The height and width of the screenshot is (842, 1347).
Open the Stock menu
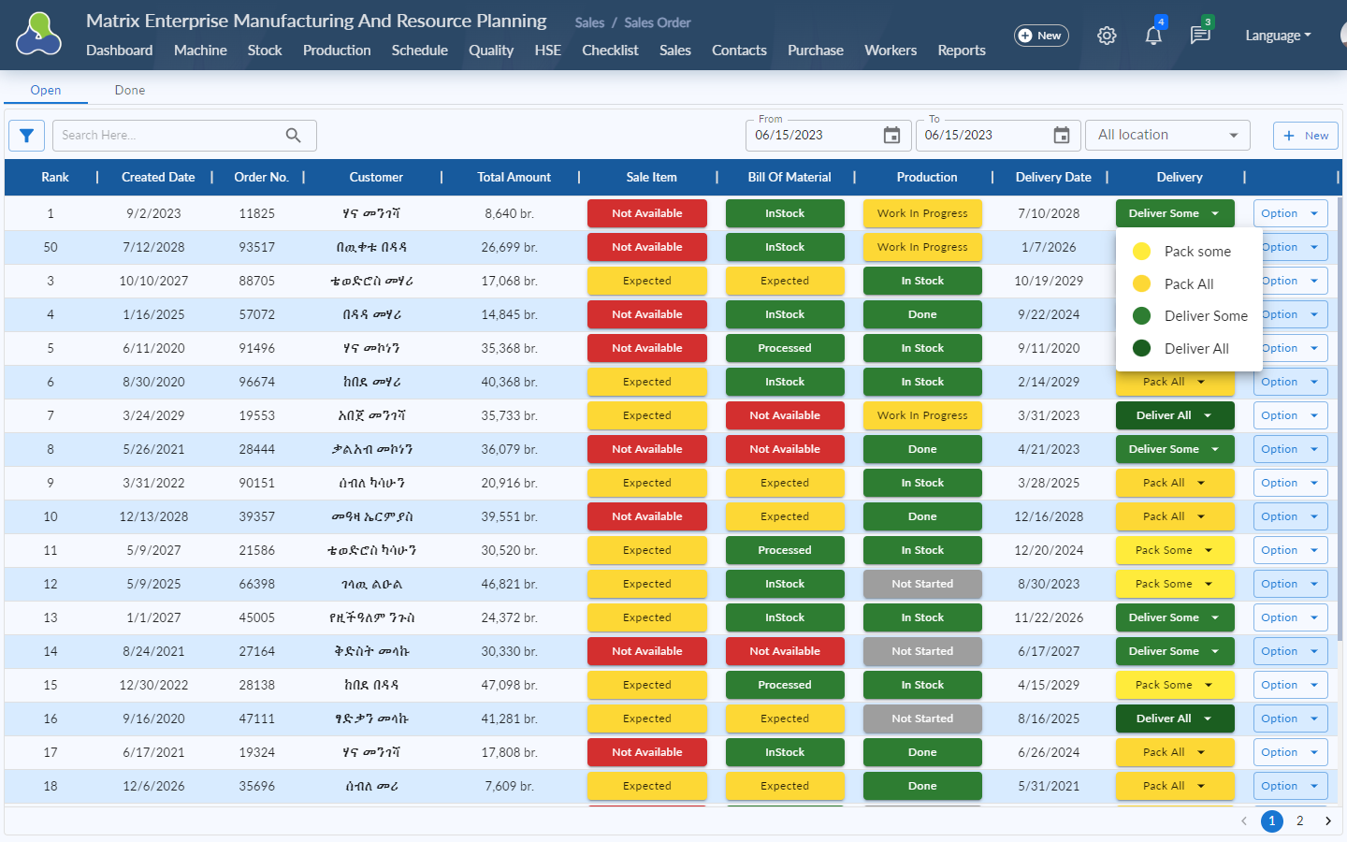point(265,51)
